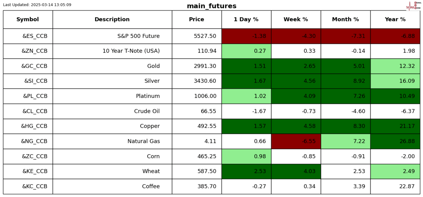Click the light green 10 Year T-Note 1 Day % cell

pyautogui.click(x=246, y=51)
